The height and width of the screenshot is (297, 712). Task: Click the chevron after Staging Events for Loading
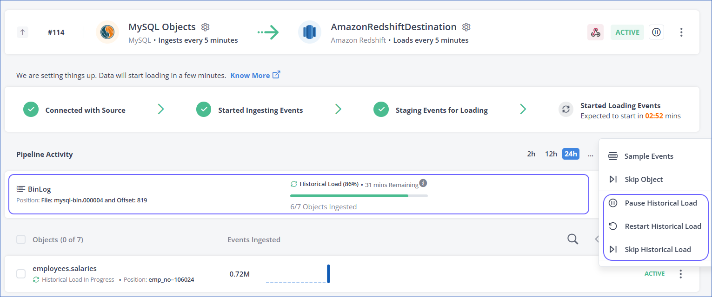523,110
